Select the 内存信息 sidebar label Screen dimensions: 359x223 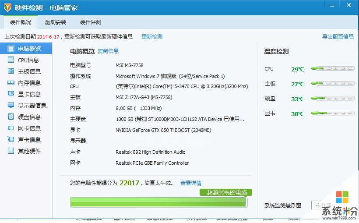point(29,83)
